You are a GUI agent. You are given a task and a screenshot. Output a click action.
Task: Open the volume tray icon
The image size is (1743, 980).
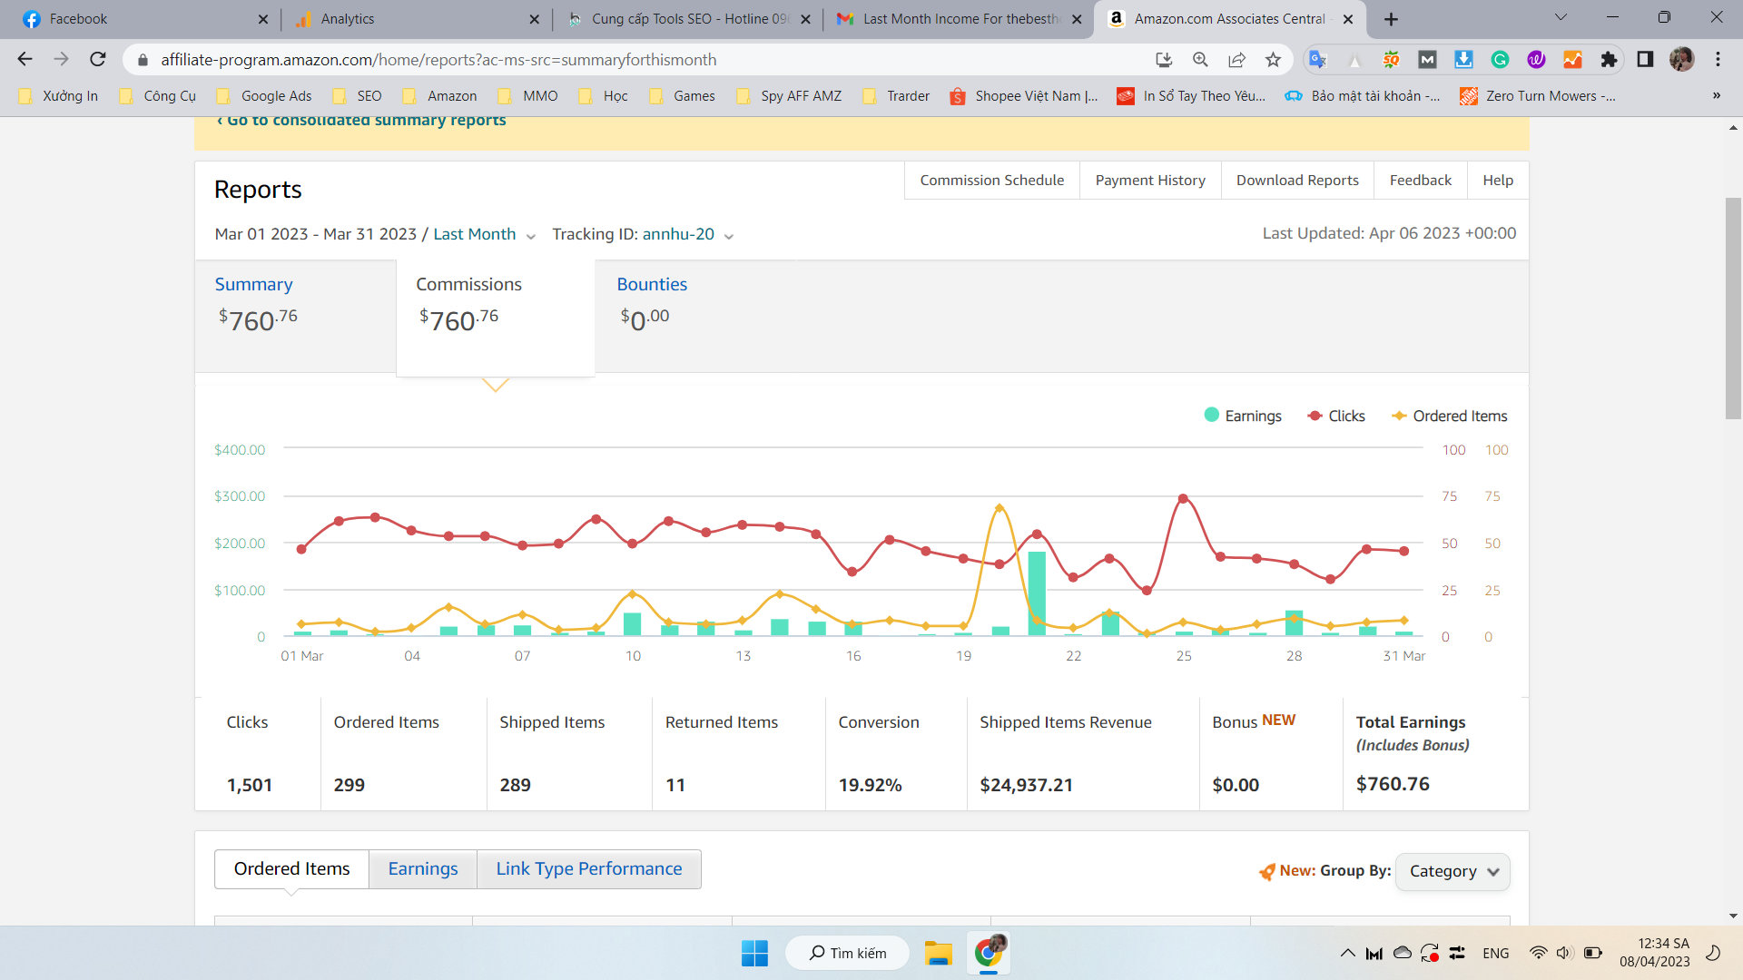1564,953
